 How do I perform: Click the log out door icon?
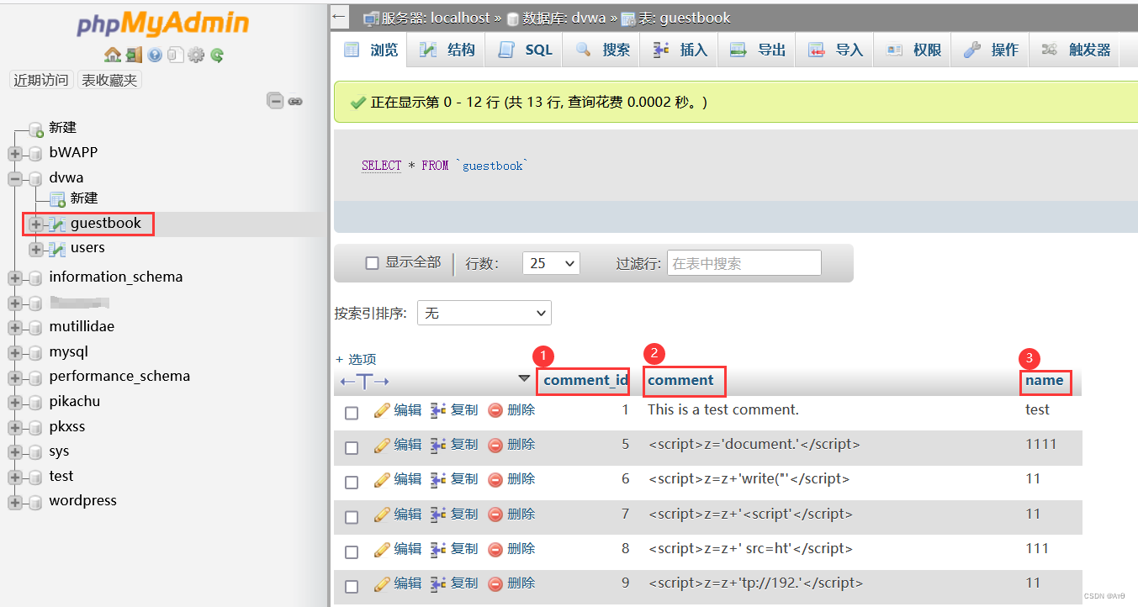(x=134, y=55)
